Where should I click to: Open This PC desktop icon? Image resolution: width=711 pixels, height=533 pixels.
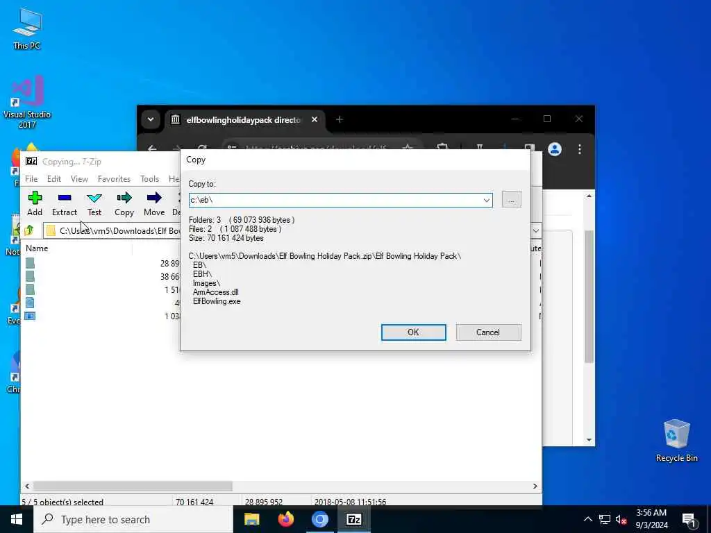point(27,28)
